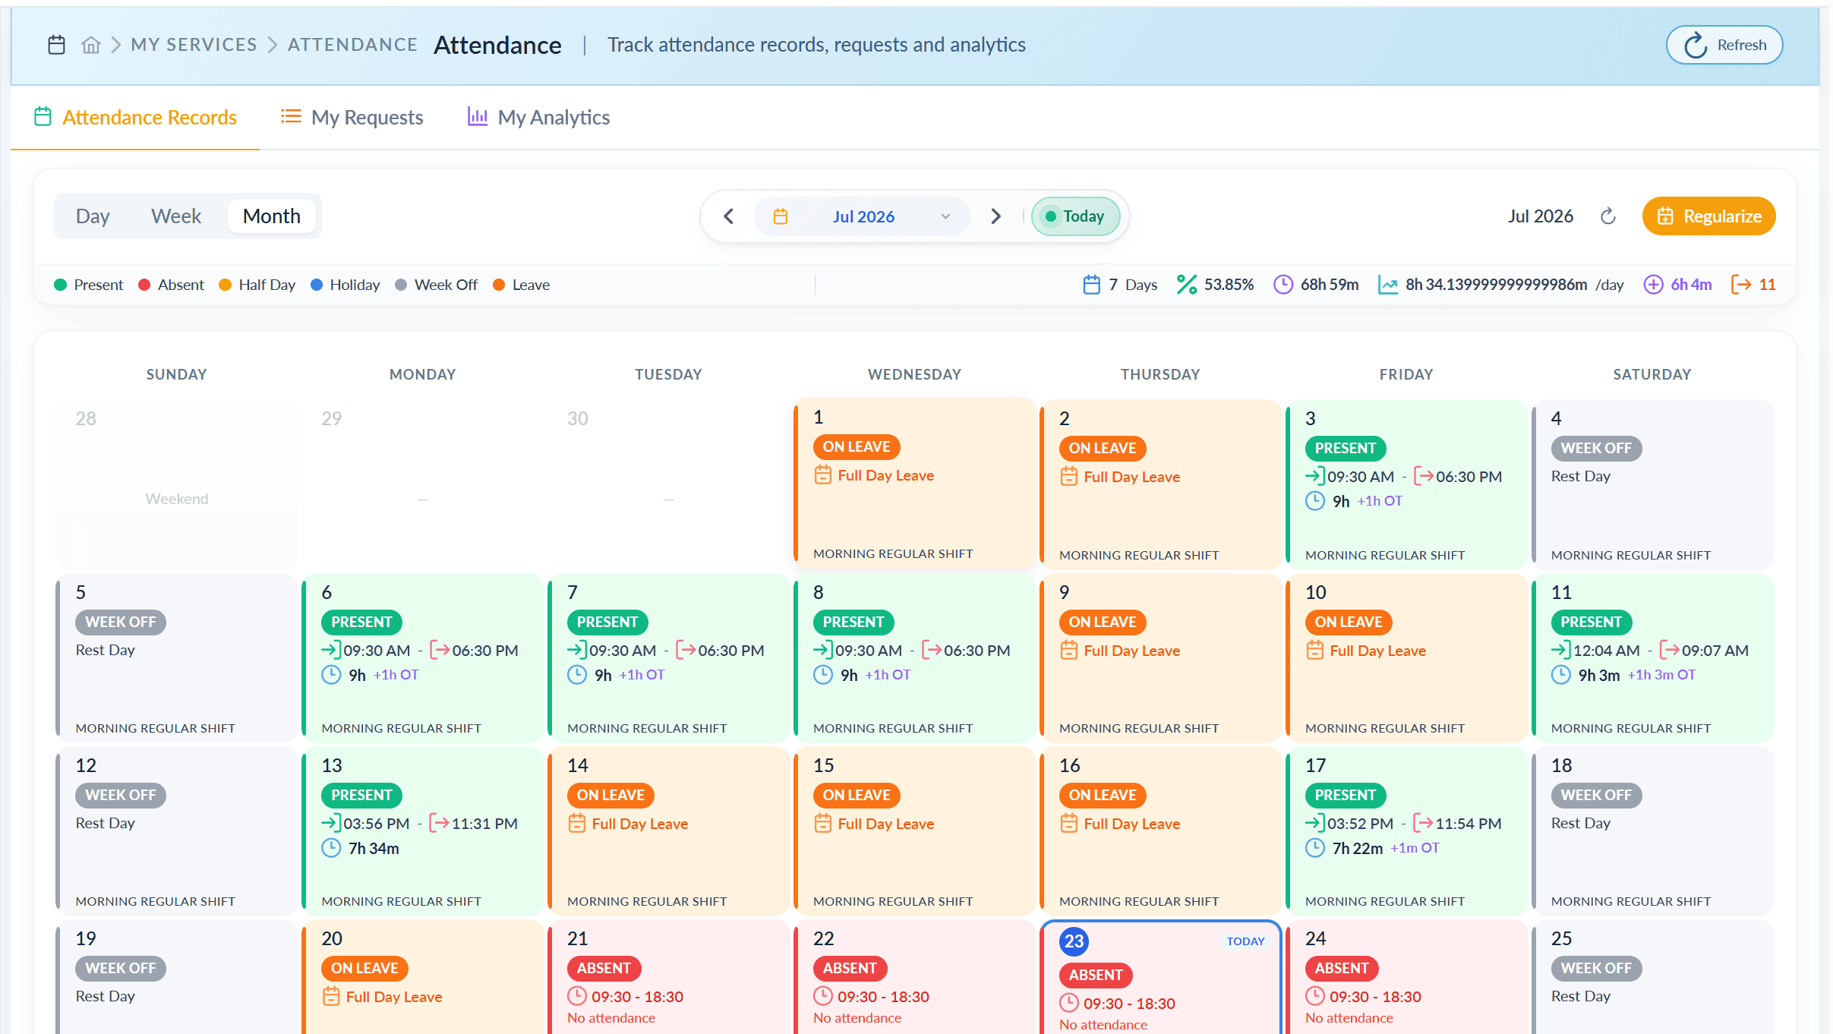Click MY SERVICES in the breadcrumb
1833x1034 pixels.
click(x=194, y=45)
